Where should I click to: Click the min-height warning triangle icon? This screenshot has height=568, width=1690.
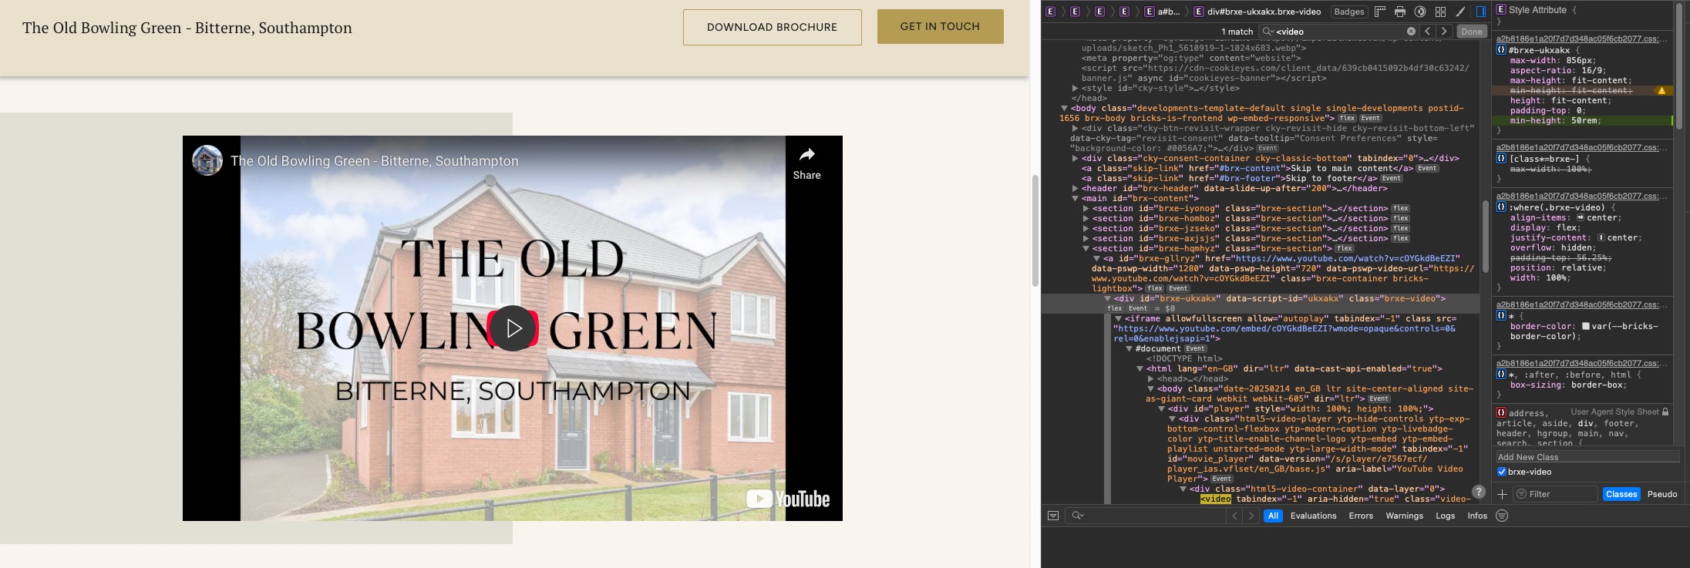pyautogui.click(x=1661, y=91)
